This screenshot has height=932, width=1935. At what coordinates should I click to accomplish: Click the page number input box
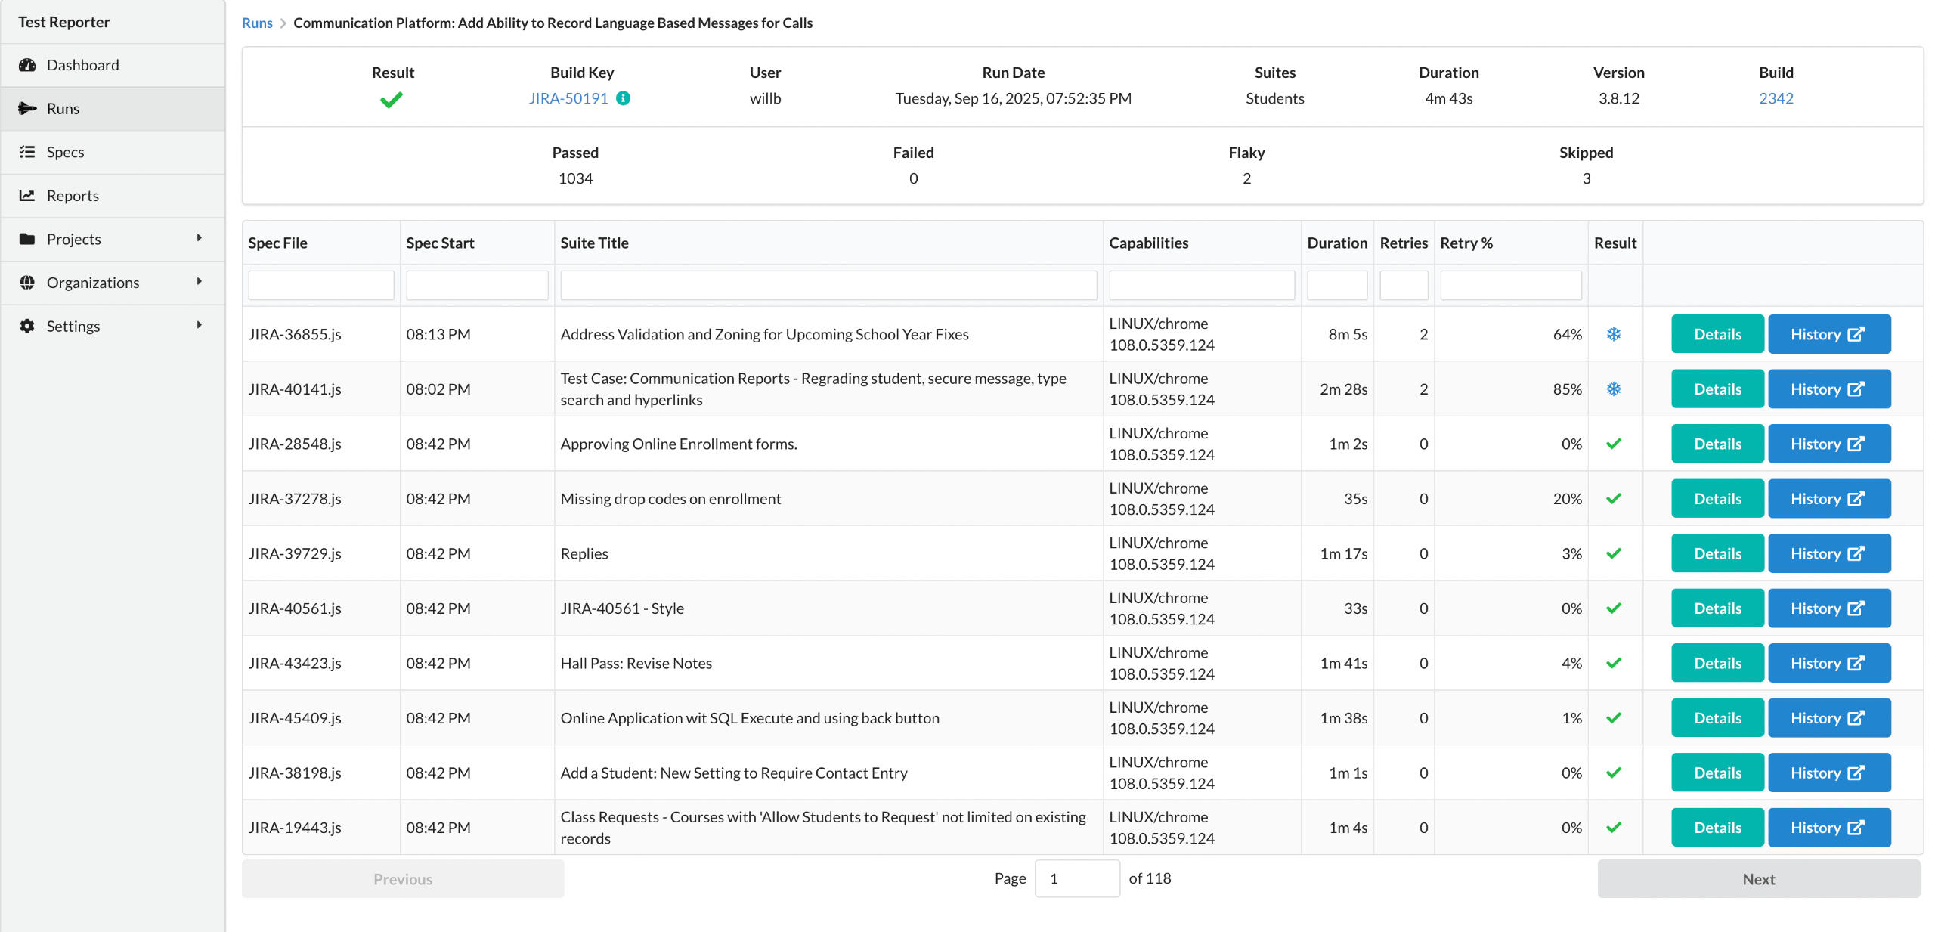click(x=1076, y=879)
